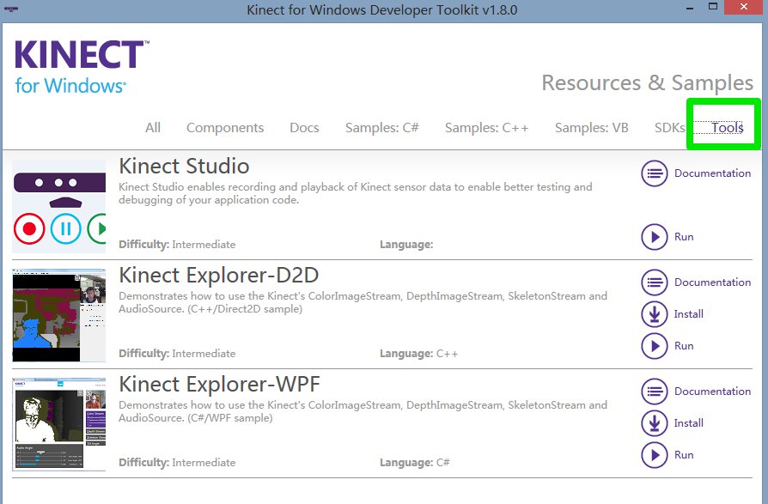This screenshot has height=504, width=768.
Task: Click the Kinect Explorer-D2D Run link text
Action: pos(684,346)
